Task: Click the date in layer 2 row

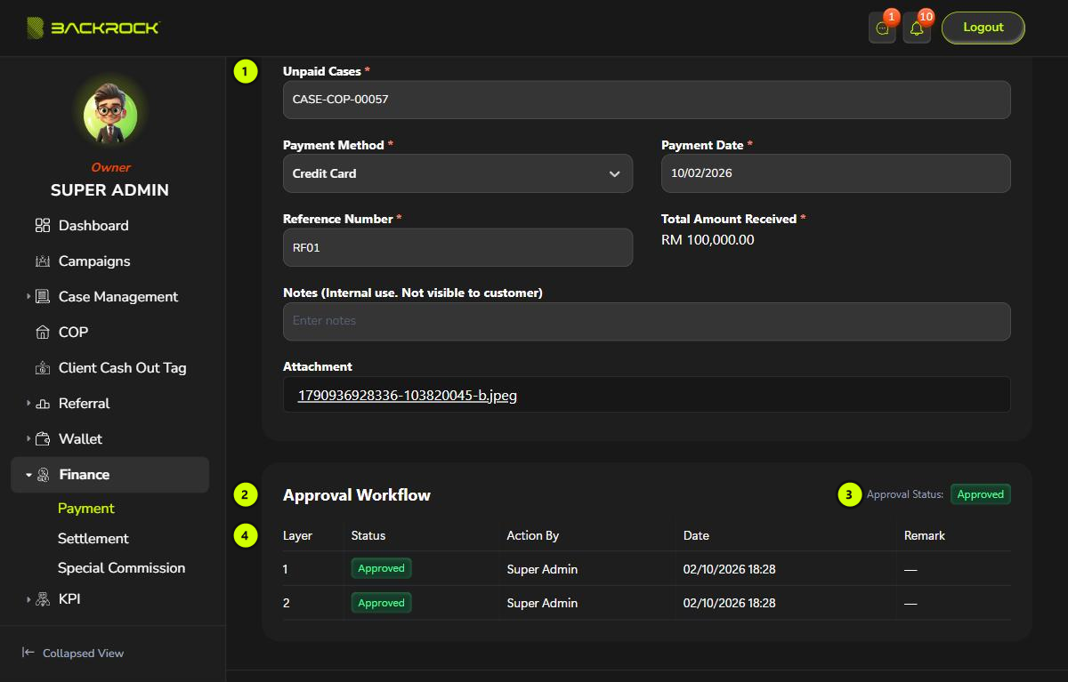Action: click(729, 603)
